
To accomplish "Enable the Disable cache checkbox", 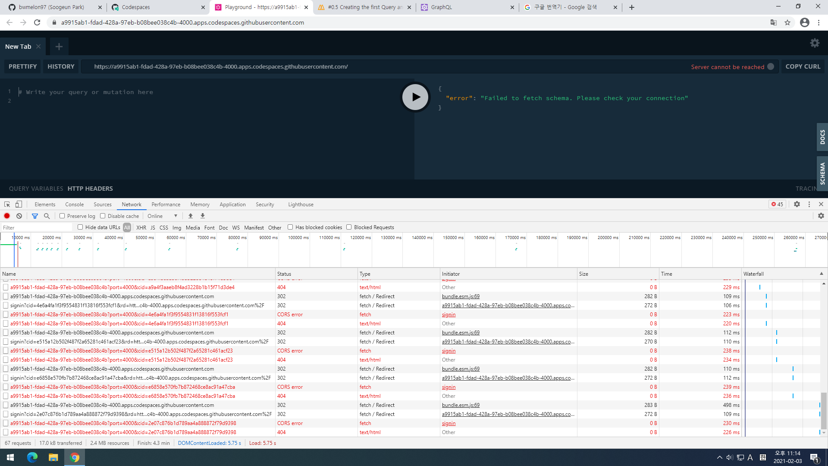I will (x=103, y=216).
